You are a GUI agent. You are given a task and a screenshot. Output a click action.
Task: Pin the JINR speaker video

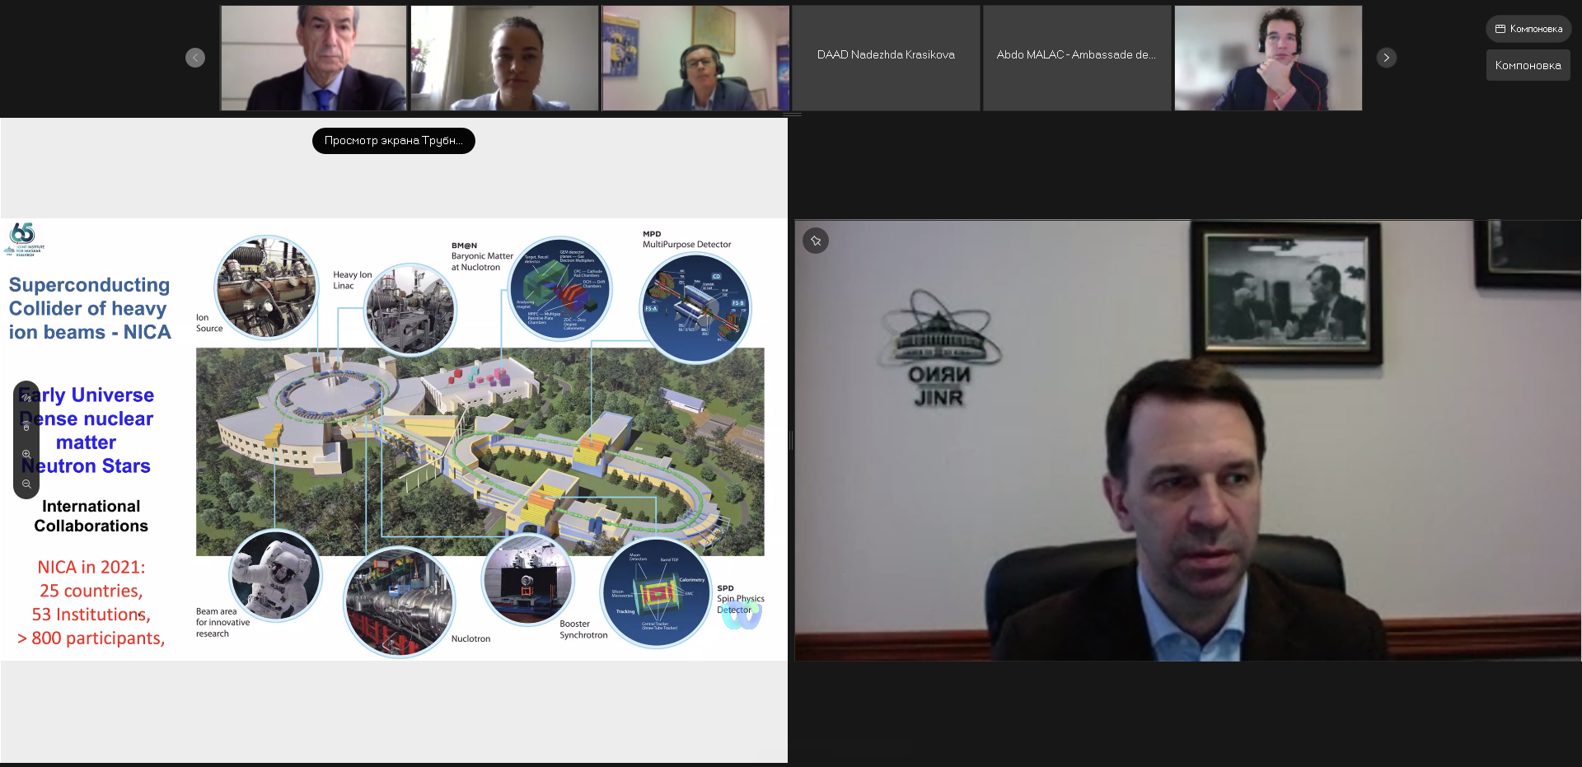pos(816,241)
